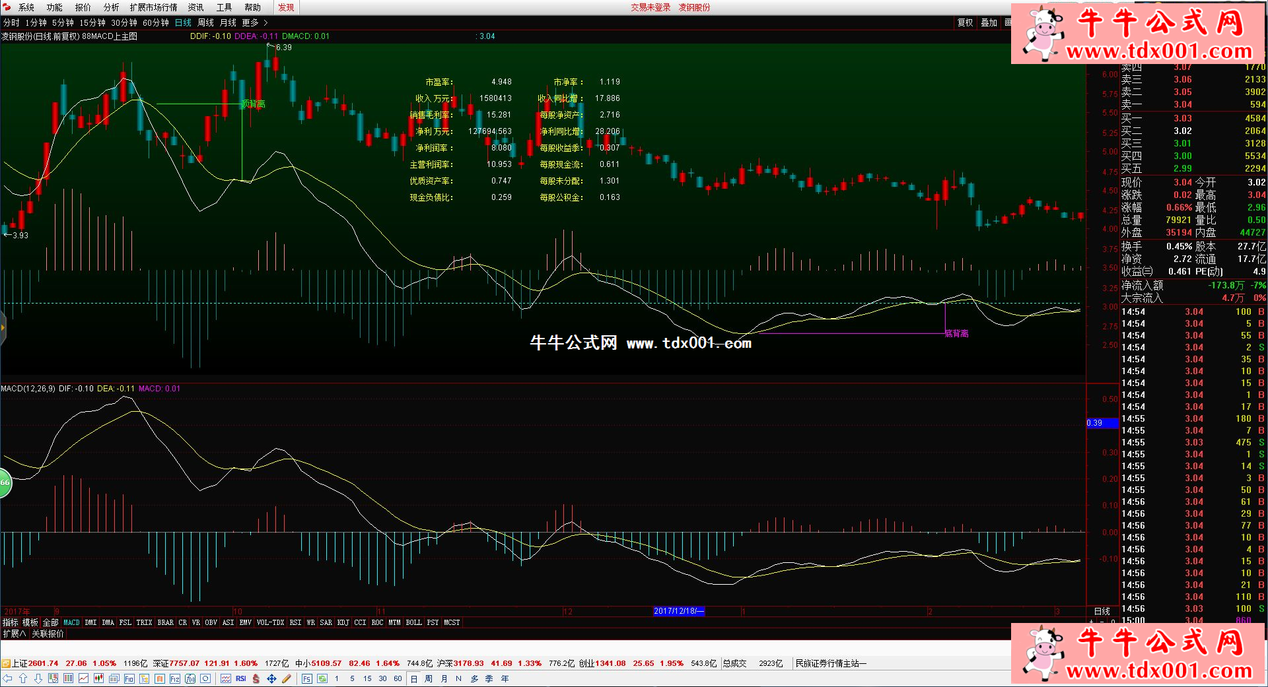Open the 多 multi-period option
Image resolution: width=1268 pixels, height=687 pixels.
point(474,678)
